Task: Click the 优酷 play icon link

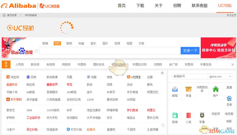Action: click(x=92, y=77)
